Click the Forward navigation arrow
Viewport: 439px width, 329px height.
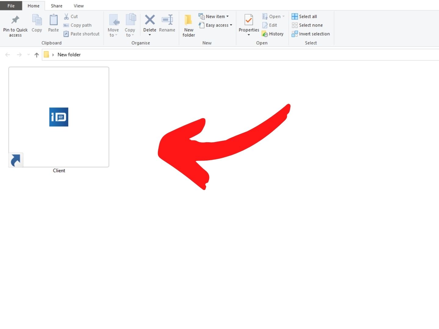[19, 55]
